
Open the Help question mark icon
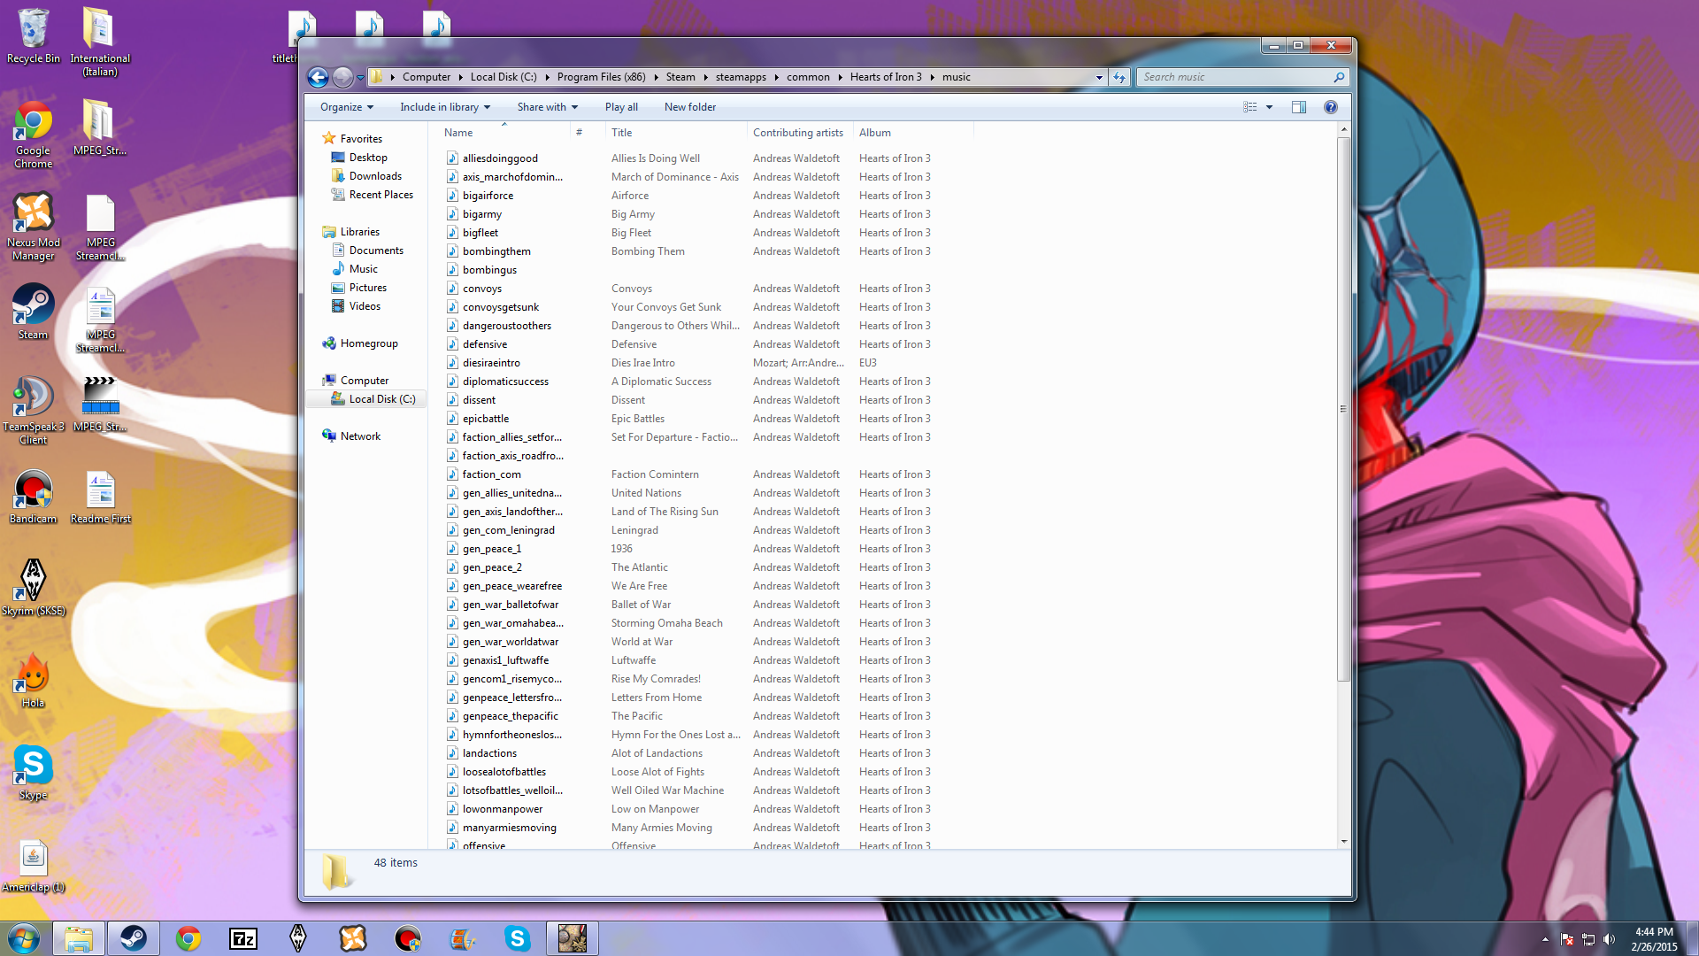1330,107
